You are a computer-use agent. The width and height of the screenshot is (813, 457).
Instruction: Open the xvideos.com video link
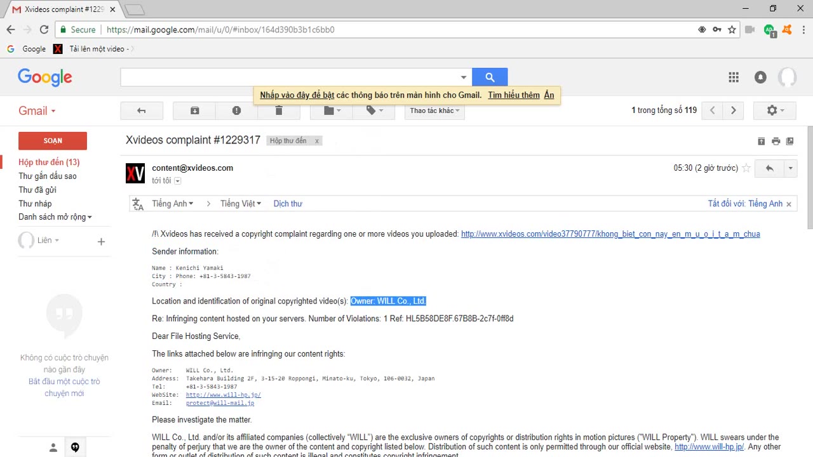tap(610, 234)
